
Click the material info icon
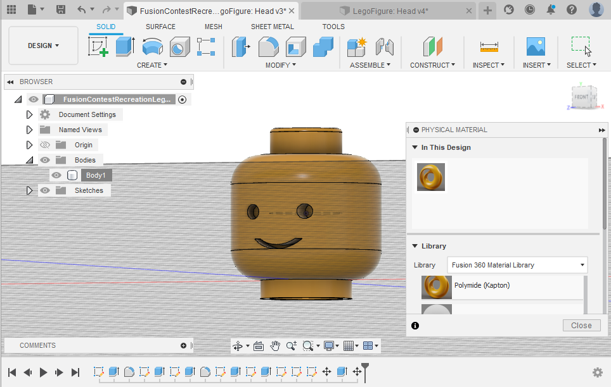pos(415,326)
